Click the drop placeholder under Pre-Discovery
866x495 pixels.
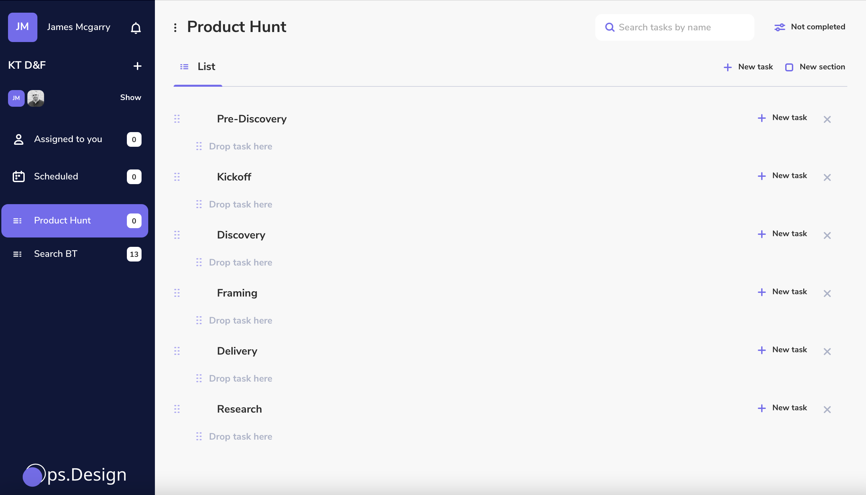(x=241, y=146)
